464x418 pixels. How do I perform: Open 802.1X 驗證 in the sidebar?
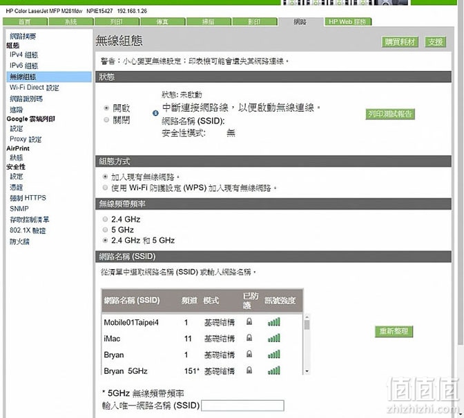click(x=28, y=230)
